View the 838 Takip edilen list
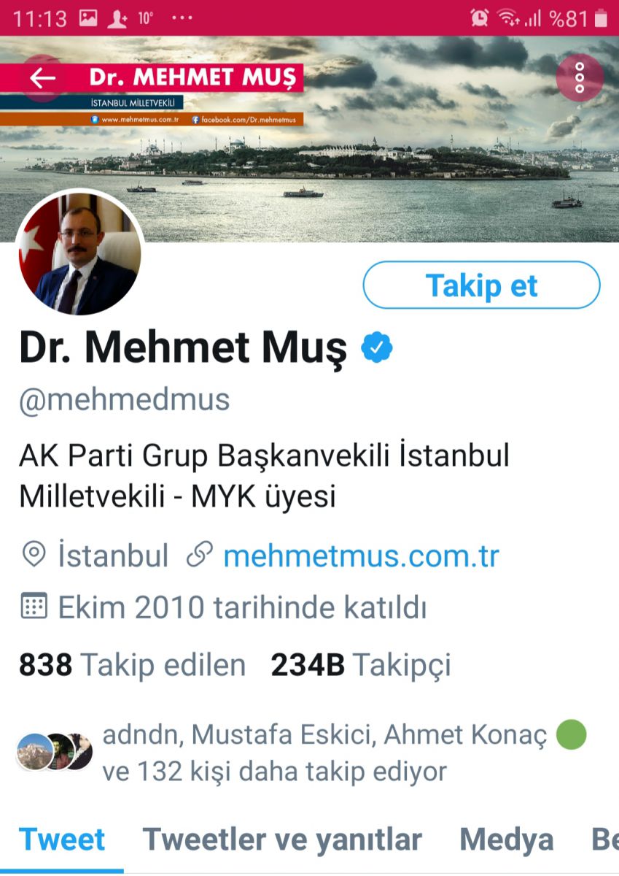The width and height of the screenshot is (619, 876). tap(132, 665)
